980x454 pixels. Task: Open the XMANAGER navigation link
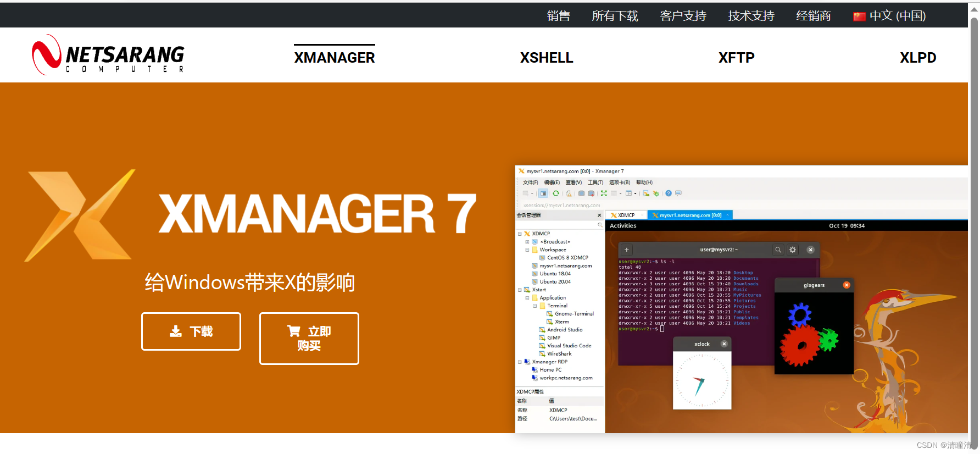pyautogui.click(x=335, y=58)
